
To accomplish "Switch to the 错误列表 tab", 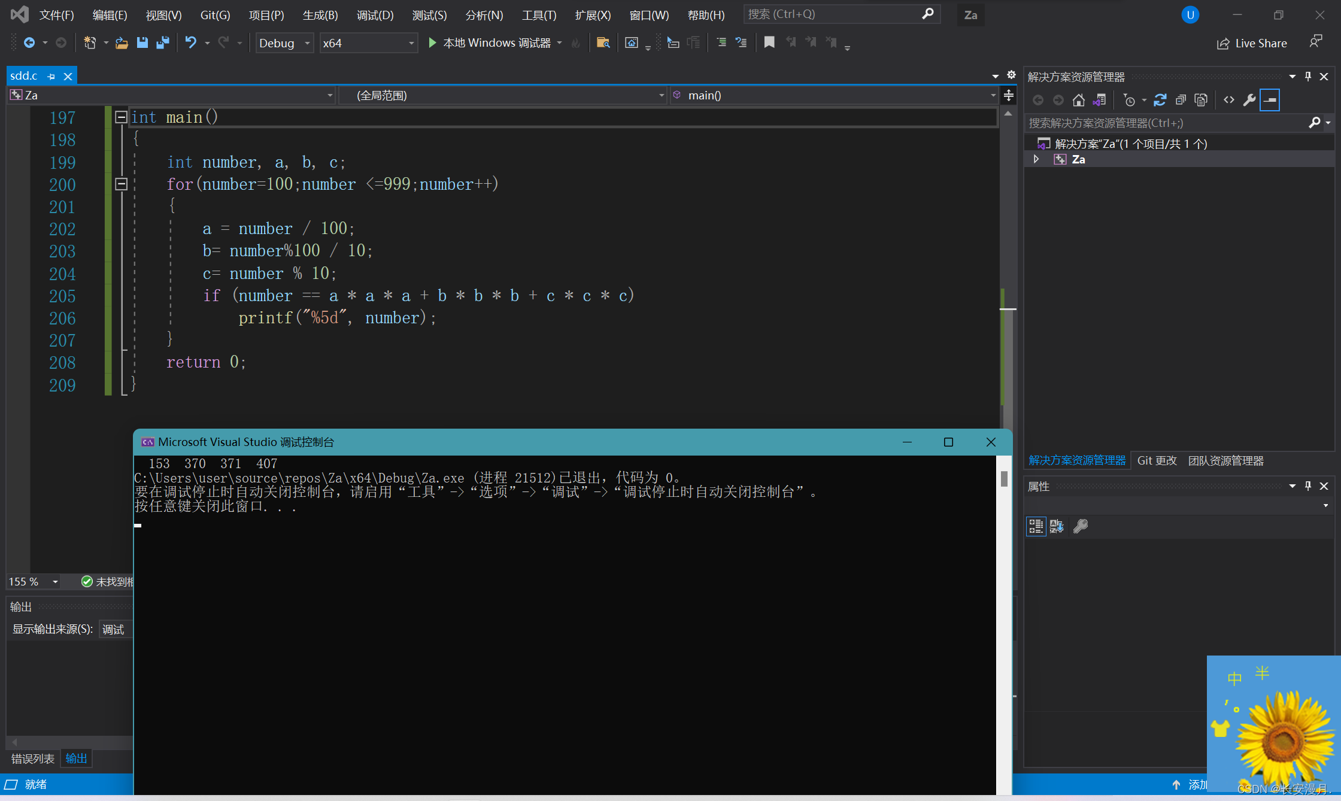I will pyautogui.click(x=33, y=758).
